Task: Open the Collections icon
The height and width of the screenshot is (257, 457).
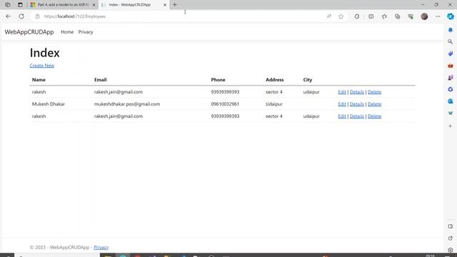Action: click(398, 16)
